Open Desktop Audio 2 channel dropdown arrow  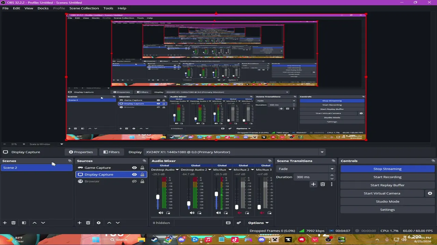210,169
